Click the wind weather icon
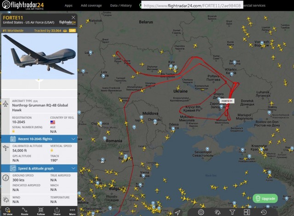Image resolution: width=294 pixels, height=216 pixels. pyautogui.click(x=6, y=199)
